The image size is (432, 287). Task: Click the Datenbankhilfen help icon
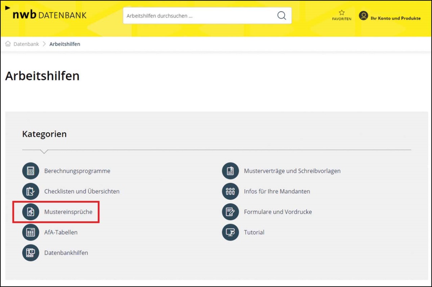[31, 253]
